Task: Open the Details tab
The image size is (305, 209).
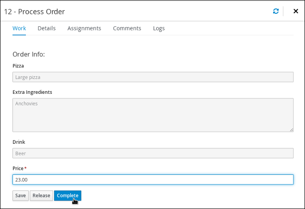Action: (47, 28)
